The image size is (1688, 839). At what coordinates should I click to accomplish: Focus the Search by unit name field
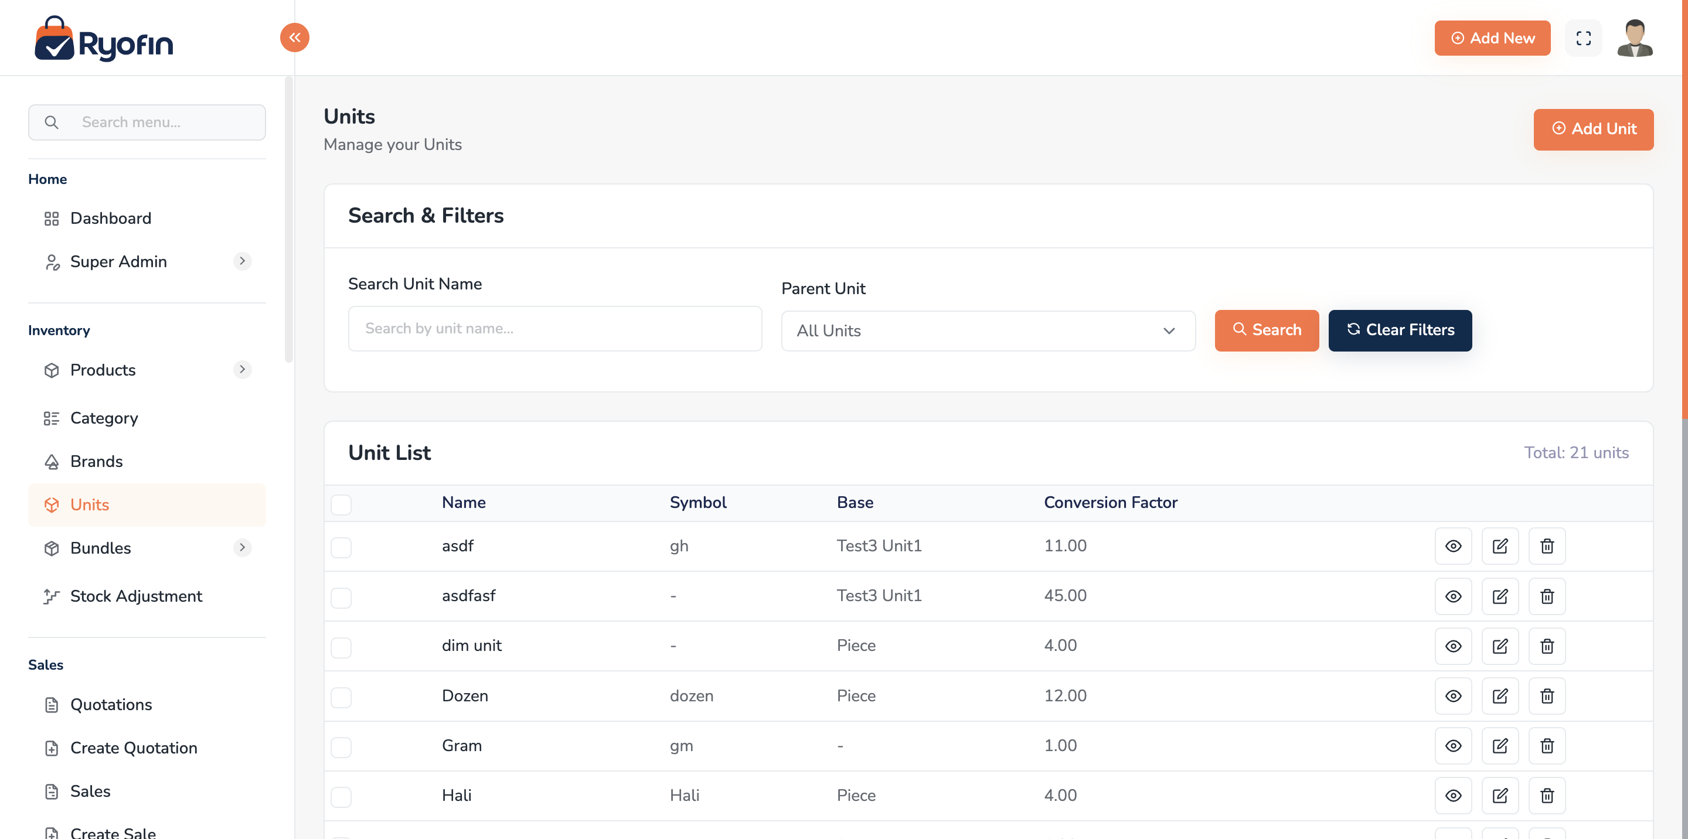(554, 328)
